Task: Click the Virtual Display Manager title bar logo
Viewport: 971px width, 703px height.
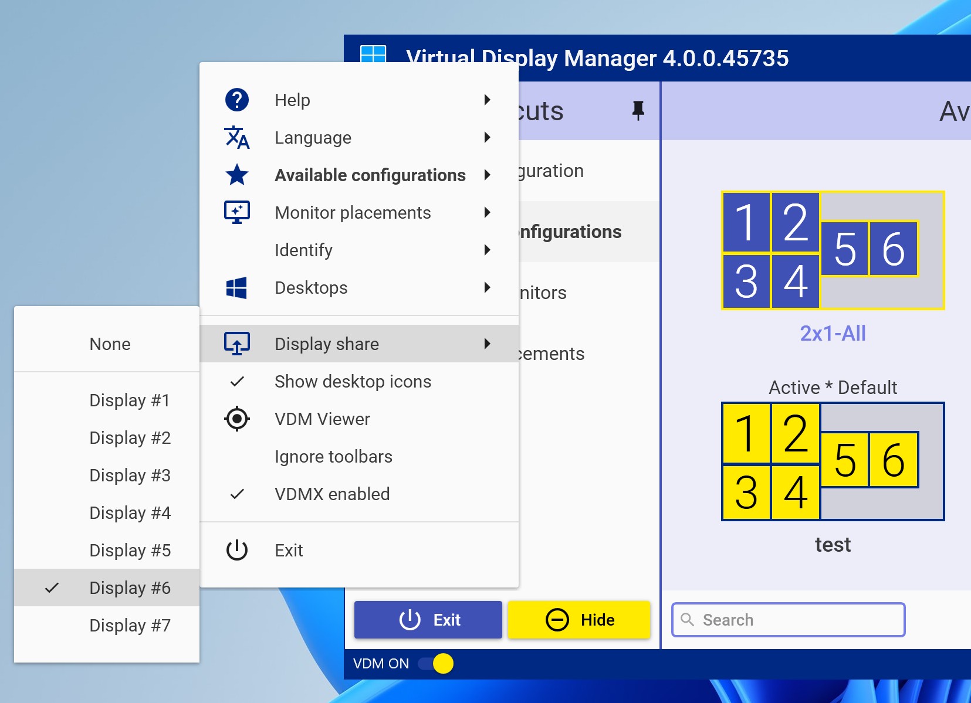Action: (x=373, y=55)
